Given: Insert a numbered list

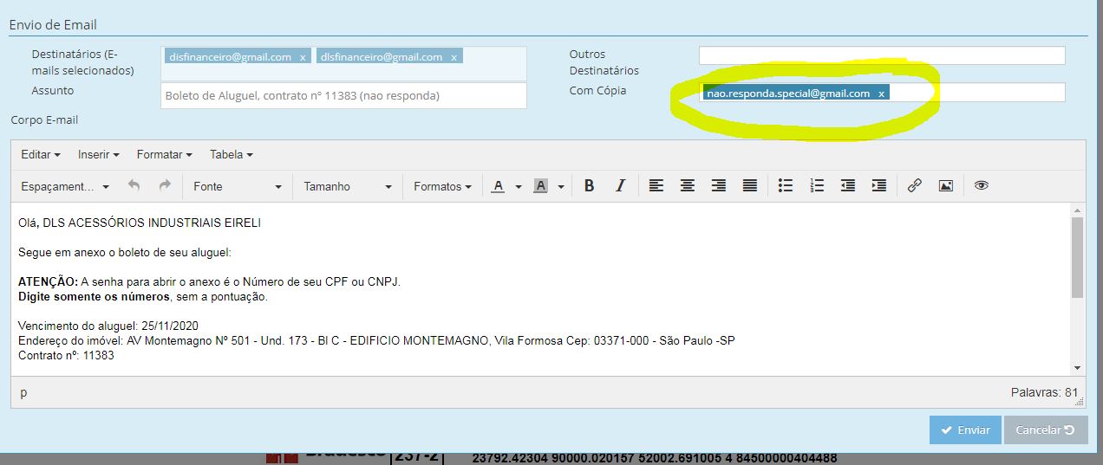Looking at the screenshot, I should 817,185.
